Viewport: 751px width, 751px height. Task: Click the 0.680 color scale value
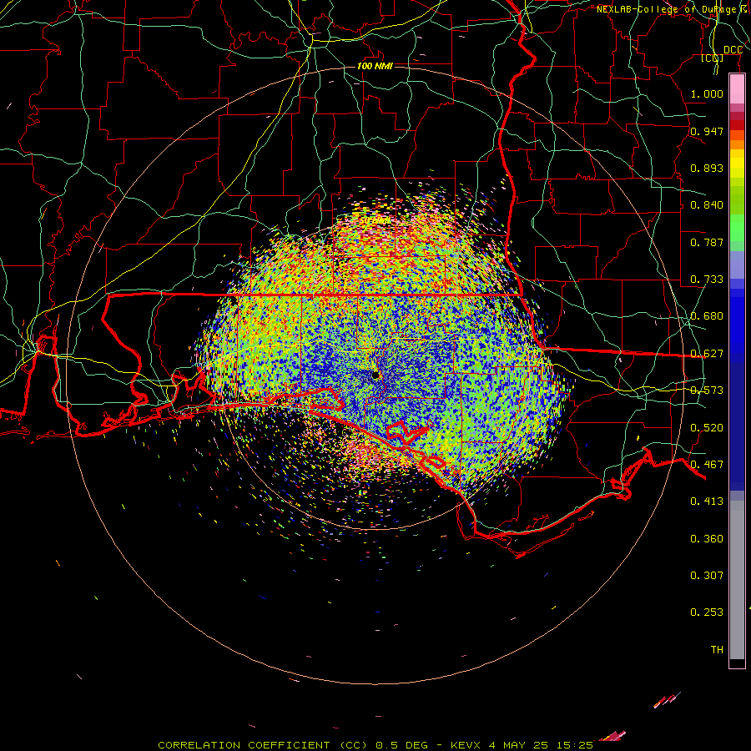pos(707,316)
